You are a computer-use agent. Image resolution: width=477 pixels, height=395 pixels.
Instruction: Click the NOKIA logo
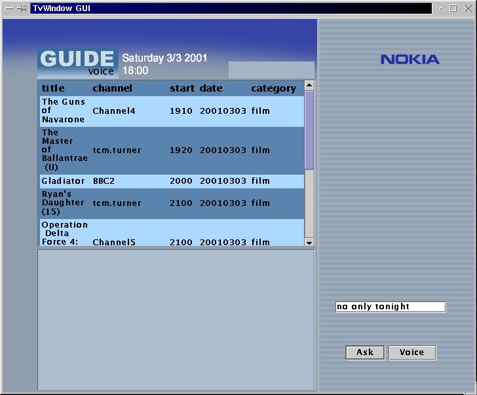coord(410,60)
